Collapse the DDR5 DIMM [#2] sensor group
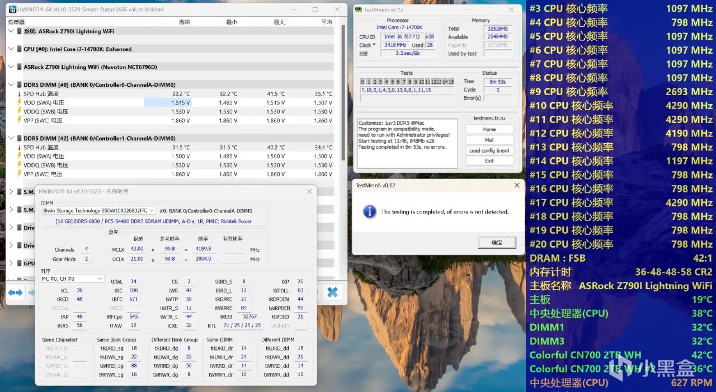716x392 pixels. tap(12, 139)
